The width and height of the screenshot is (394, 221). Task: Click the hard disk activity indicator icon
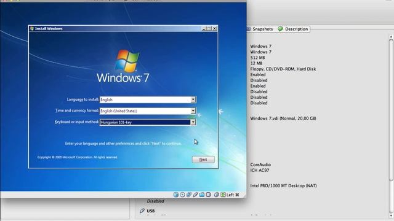pos(176,195)
